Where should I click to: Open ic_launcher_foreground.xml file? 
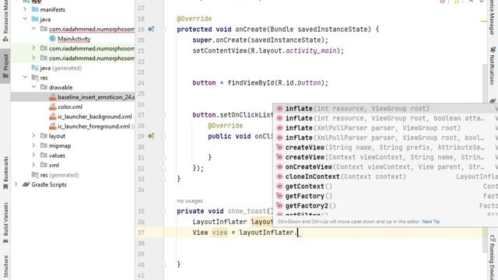[93, 126]
